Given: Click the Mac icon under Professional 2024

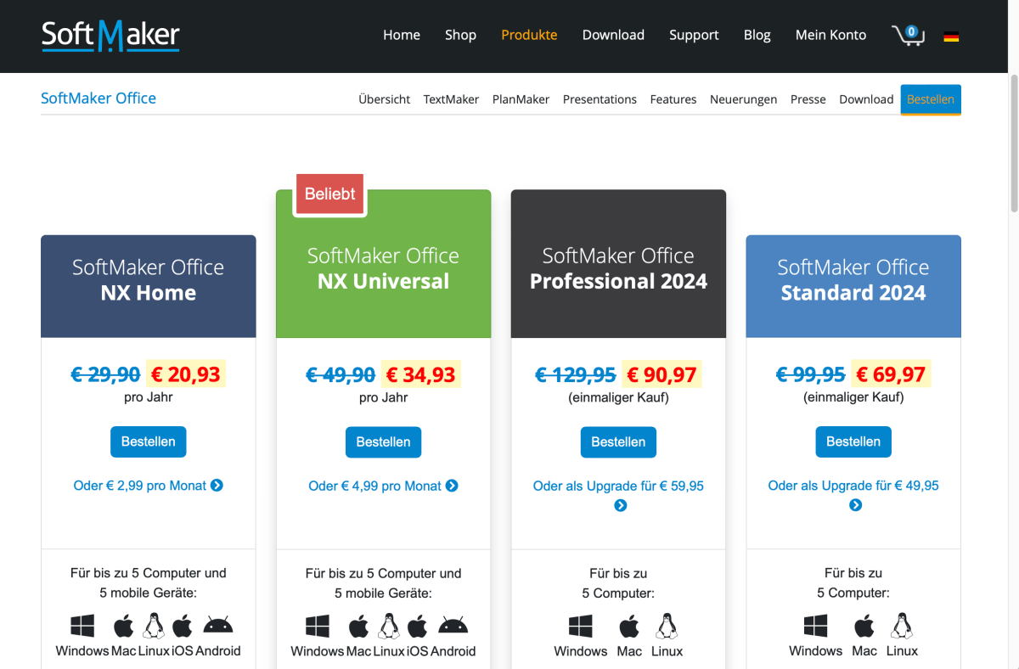Looking at the screenshot, I should (629, 627).
